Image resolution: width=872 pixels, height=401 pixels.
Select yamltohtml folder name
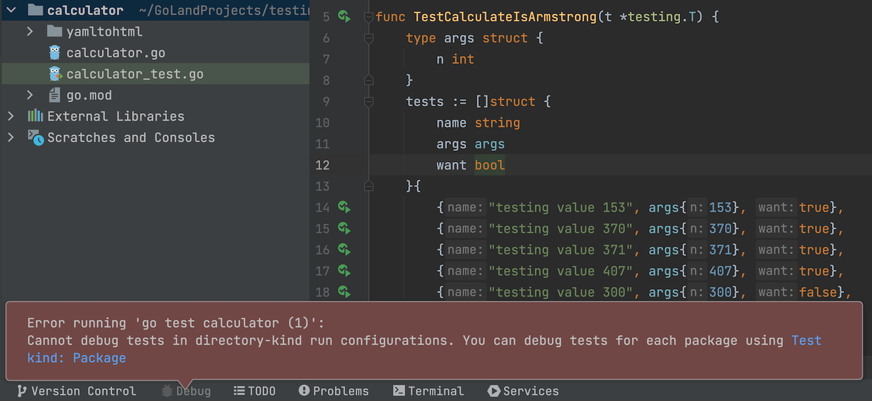point(105,31)
